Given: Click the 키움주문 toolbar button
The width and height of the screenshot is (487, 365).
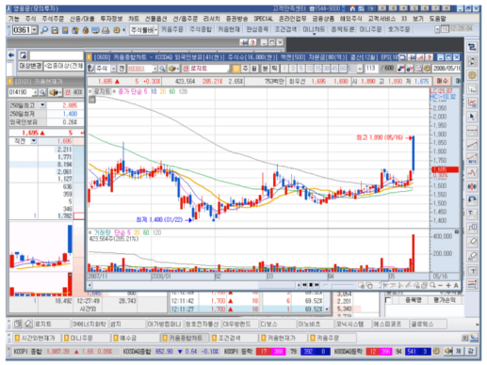Looking at the screenshot, I should tap(172, 29).
